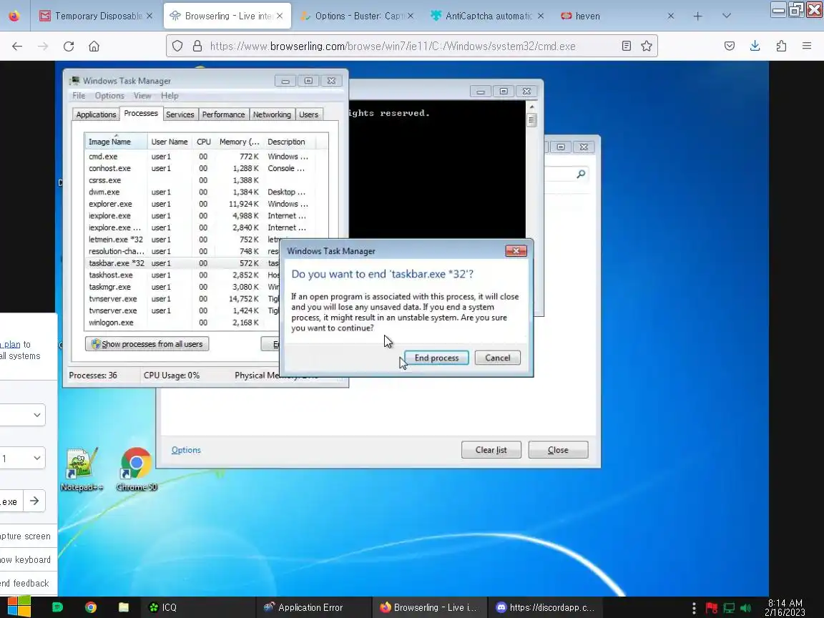Close the end-process confirmation dialog
The height and width of the screenshot is (618, 824).
click(x=516, y=250)
